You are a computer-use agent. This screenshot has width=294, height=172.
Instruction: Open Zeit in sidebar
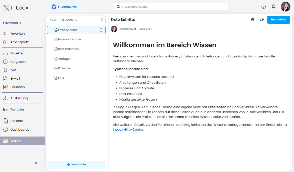click(x=23, y=70)
